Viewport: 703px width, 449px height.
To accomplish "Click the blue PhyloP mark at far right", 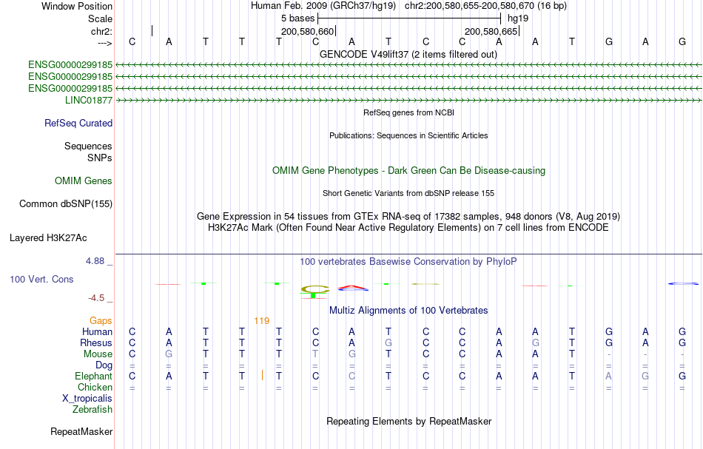I will point(683,283).
